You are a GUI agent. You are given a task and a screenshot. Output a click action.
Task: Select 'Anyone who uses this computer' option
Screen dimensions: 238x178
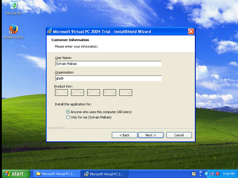[x=68, y=112]
